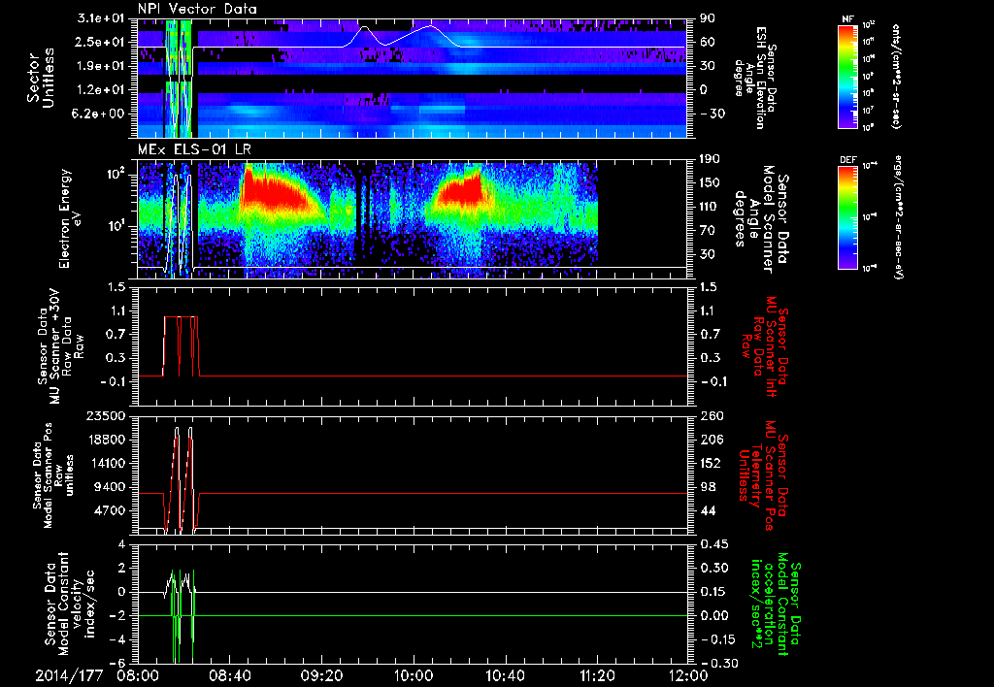Click the 'ergs/(cm**2-sr-sec-eV)' units label
The width and height of the screenshot is (994, 687).
(x=897, y=218)
